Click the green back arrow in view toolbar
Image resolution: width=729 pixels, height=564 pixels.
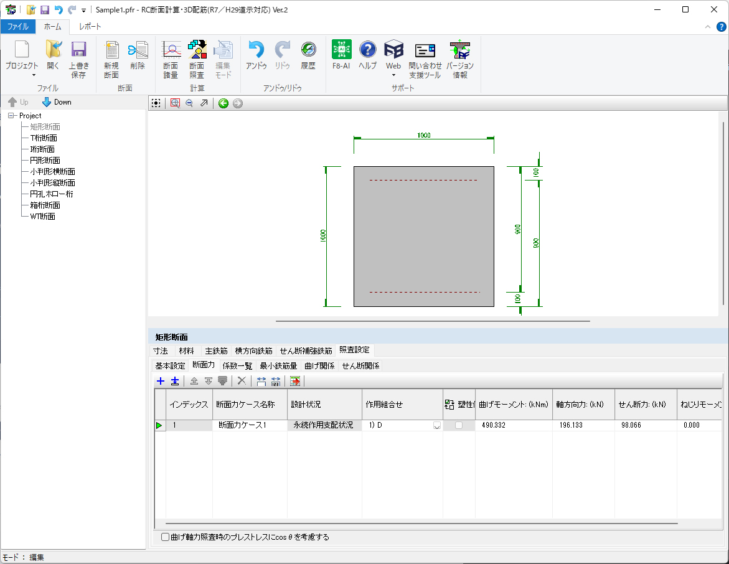(x=223, y=103)
